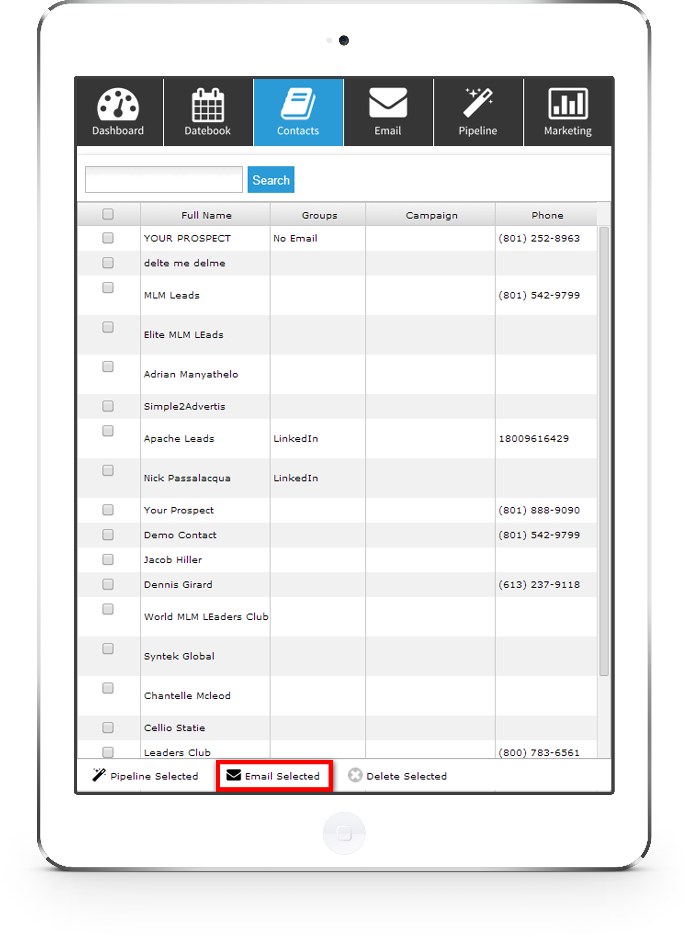Image resolution: width=688 pixels, height=937 pixels.
Task: Open the Datebook calendar icon
Action: coord(207,104)
